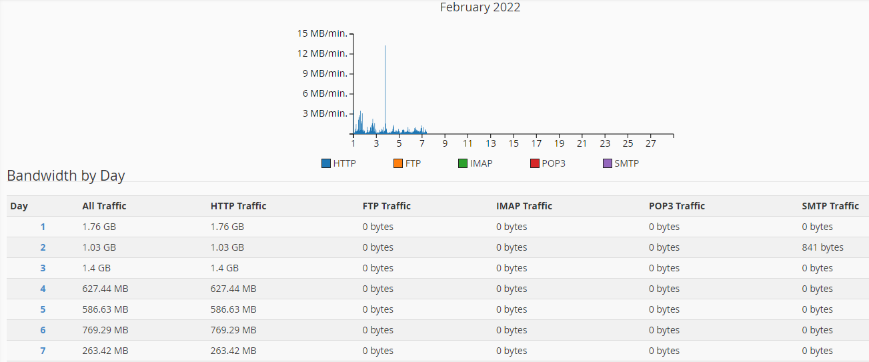
Task: Click the IMAP Traffic column header
Action: point(524,206)
